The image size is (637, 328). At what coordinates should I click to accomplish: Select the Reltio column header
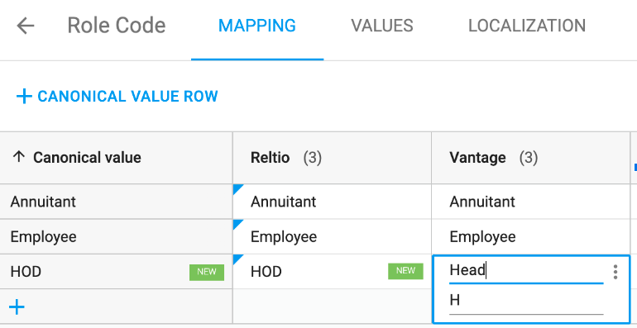pyautogui.click(x=332, y=158)
